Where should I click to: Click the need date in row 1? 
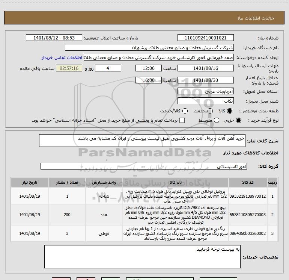30,196
